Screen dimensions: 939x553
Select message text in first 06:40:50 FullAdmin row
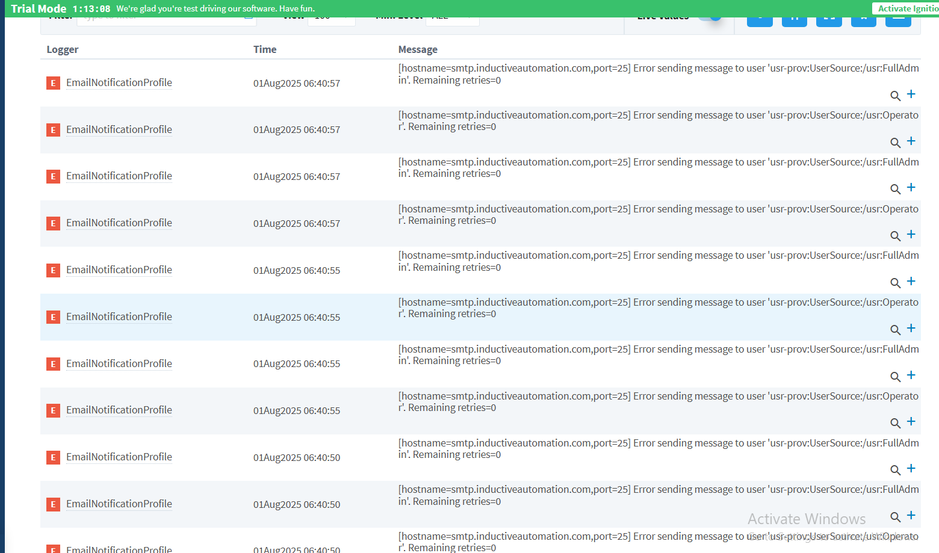click(x=659, y=449)
